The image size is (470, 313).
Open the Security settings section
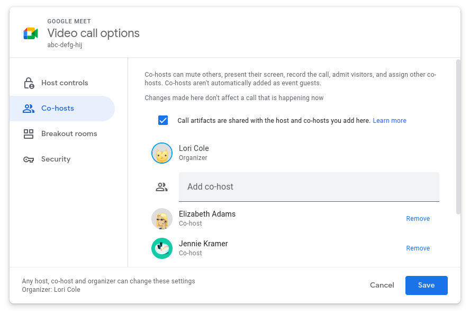pyautogui.click(x=56, y=159)
